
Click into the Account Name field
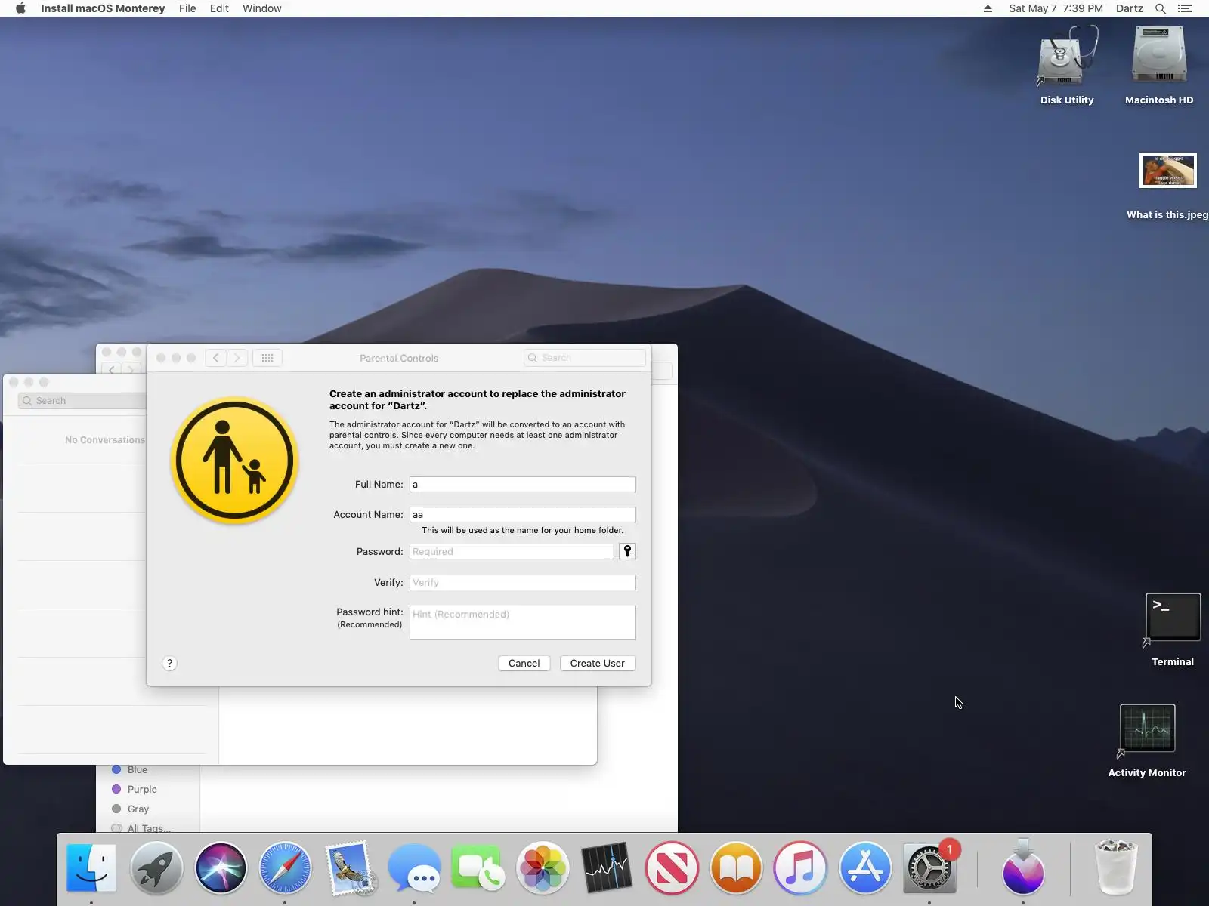523,514
